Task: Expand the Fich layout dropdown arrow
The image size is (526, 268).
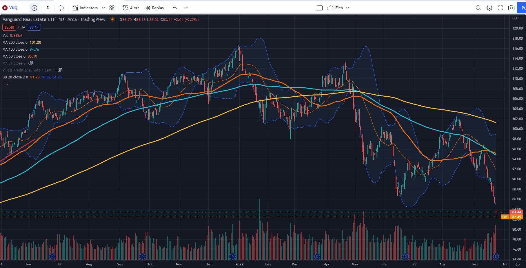Action: click(347, 8)
